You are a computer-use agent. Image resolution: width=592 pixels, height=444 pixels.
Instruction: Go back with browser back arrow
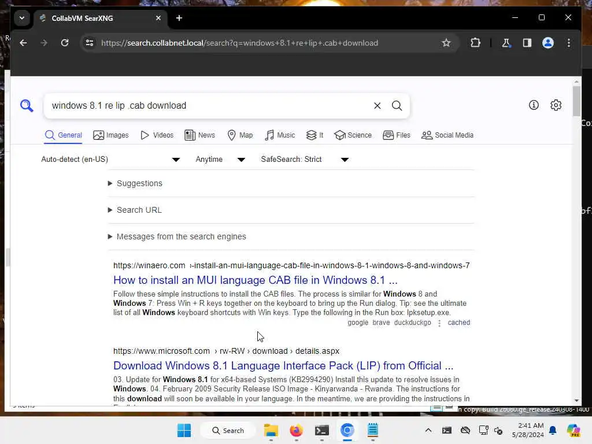23,43
